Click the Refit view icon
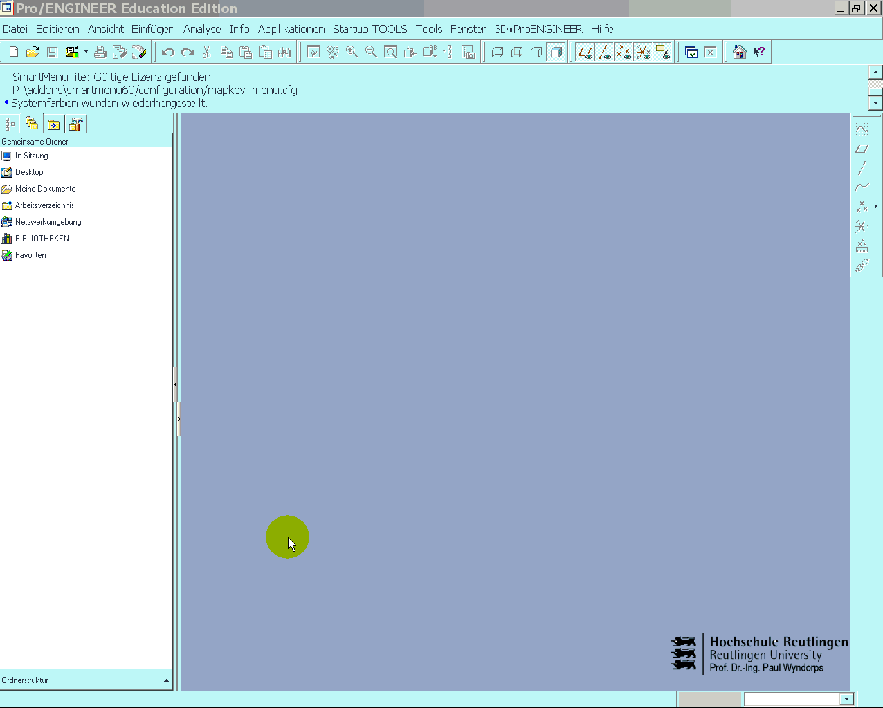Image resolution: width=883 pixels, height=708 pixels. pyautogui.click(x=390, y=52)
